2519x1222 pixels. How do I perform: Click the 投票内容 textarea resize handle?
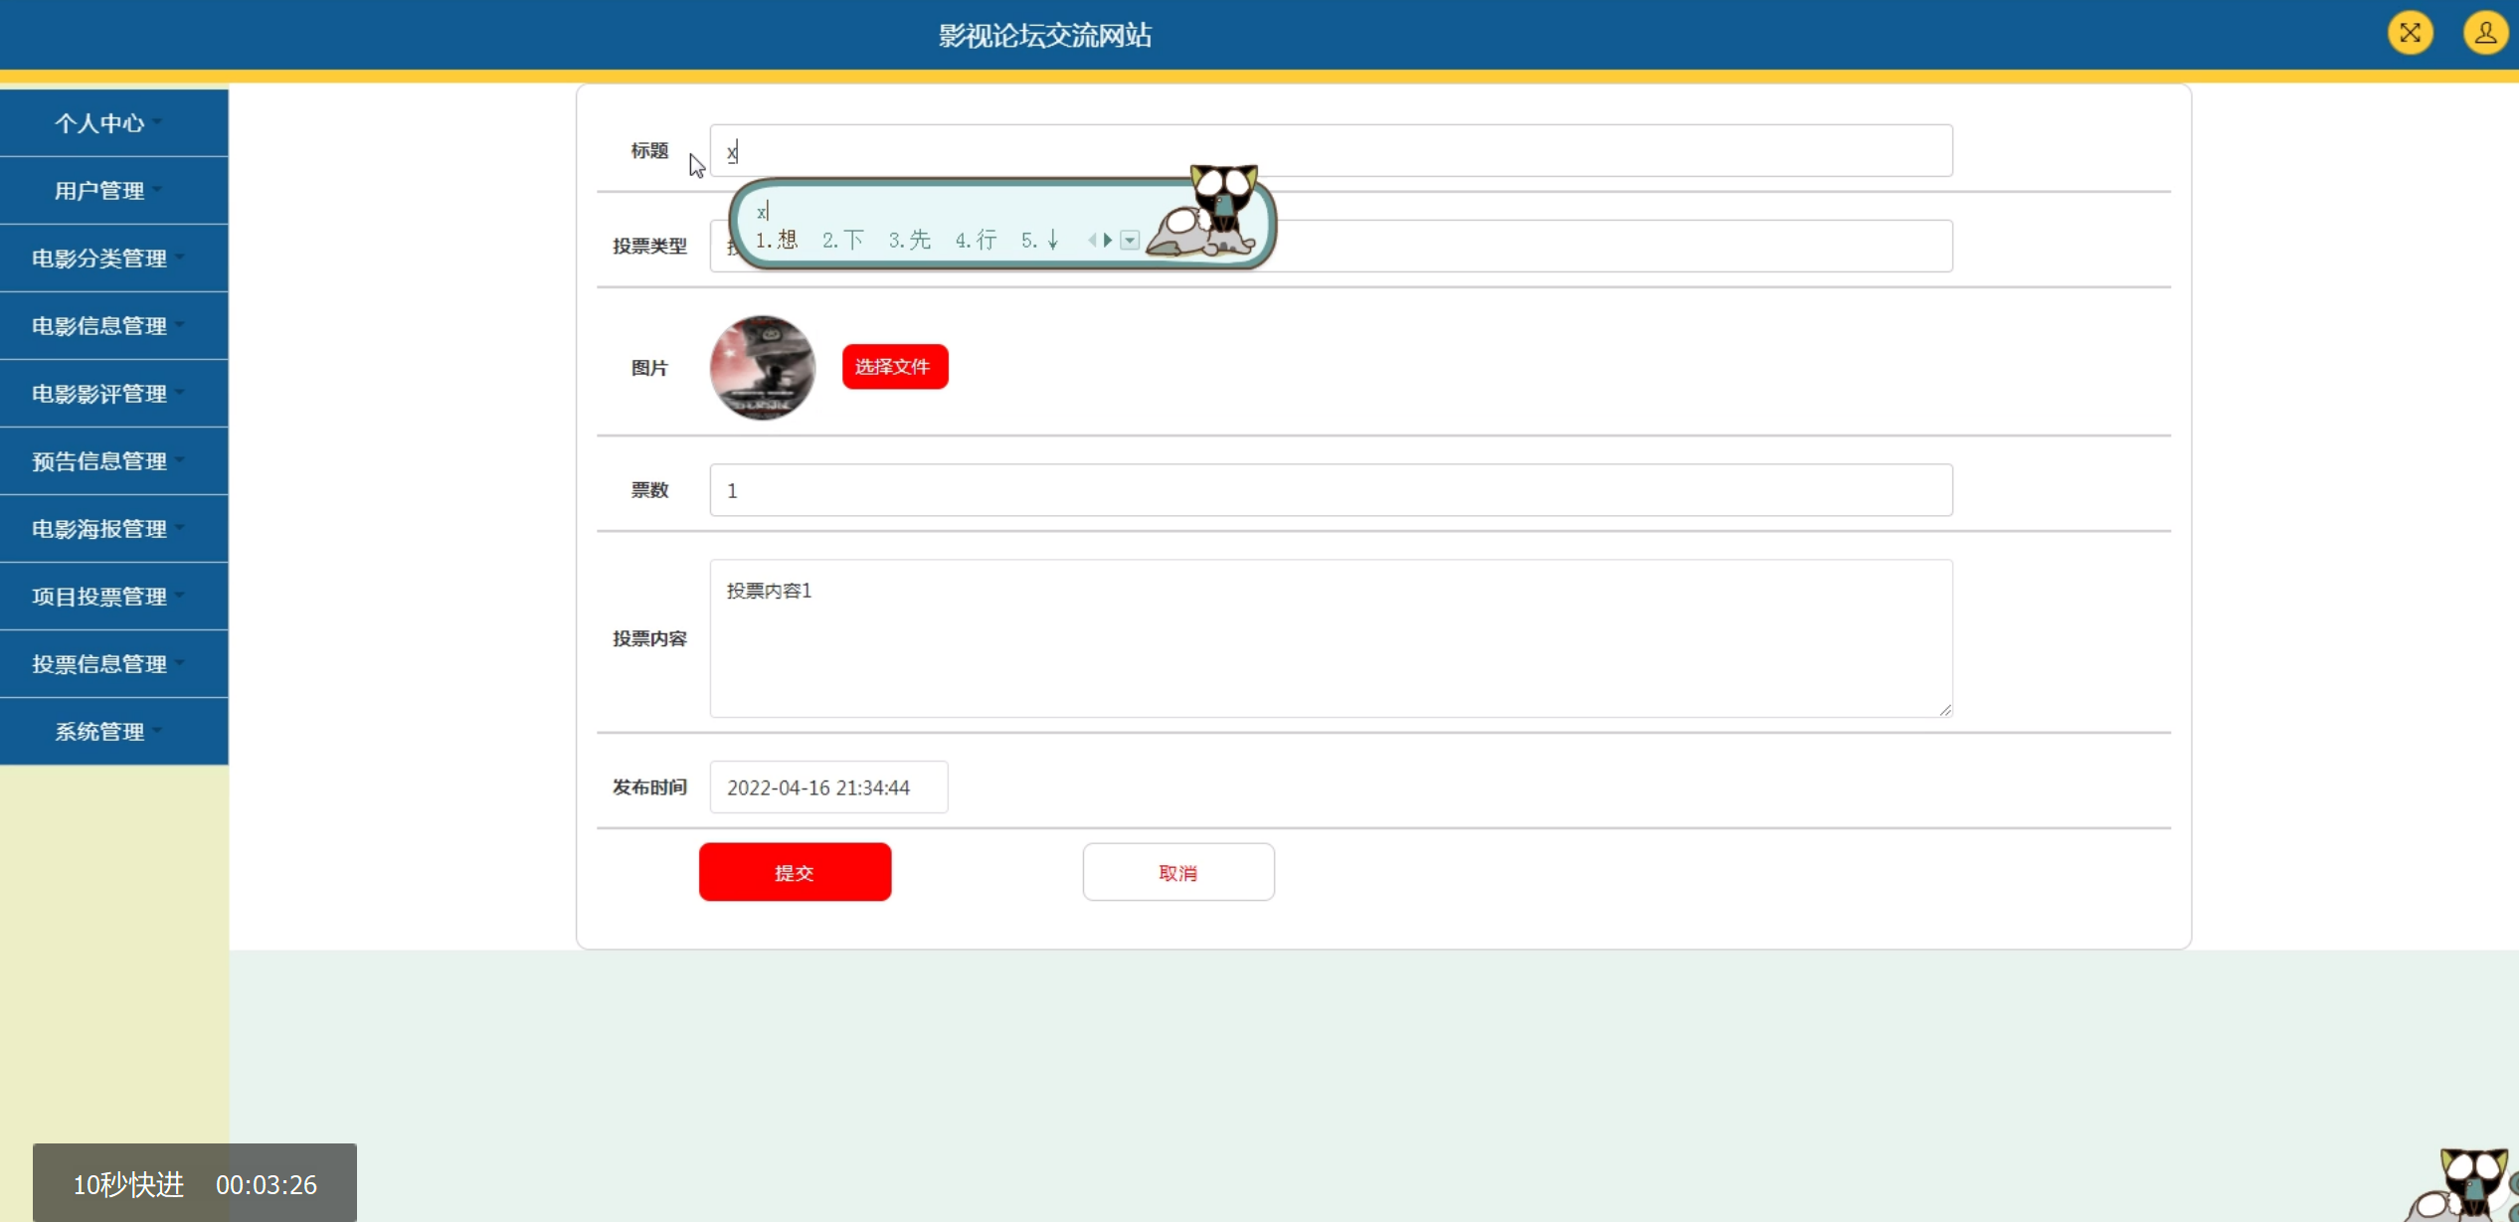click(x=1945, y=709)
